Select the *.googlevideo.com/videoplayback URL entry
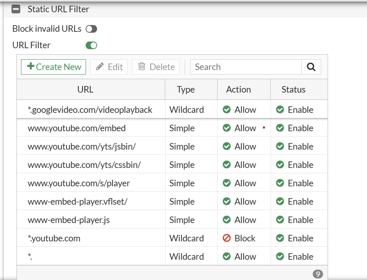This screenshot has height=280, width=367. click(x=90, y=110)
